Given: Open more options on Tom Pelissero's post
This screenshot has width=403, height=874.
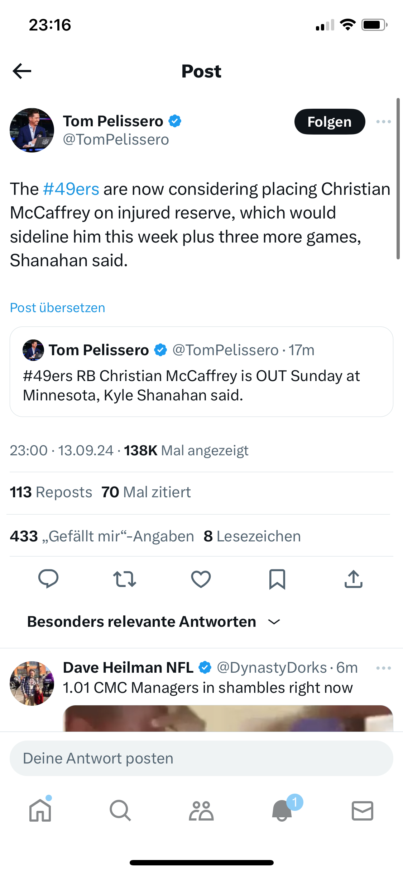Looking at the screenshot, I should coord(384,122).
